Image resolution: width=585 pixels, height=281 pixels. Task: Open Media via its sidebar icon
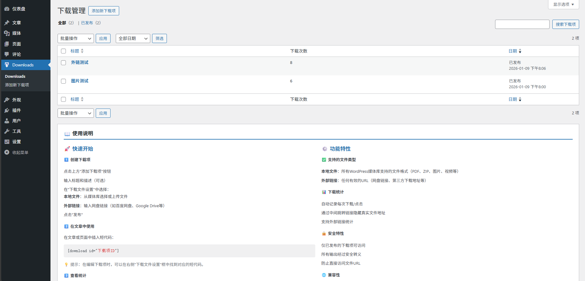tap(7, 33)
